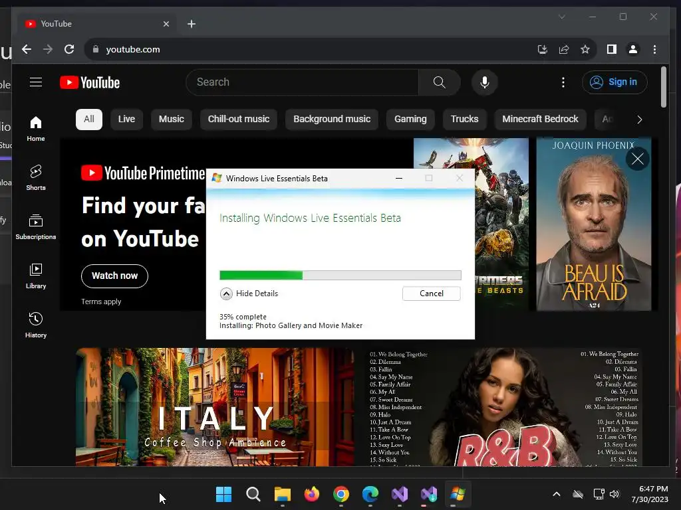
Task: Open a new Chrome tab
Action: pos(192,24)
